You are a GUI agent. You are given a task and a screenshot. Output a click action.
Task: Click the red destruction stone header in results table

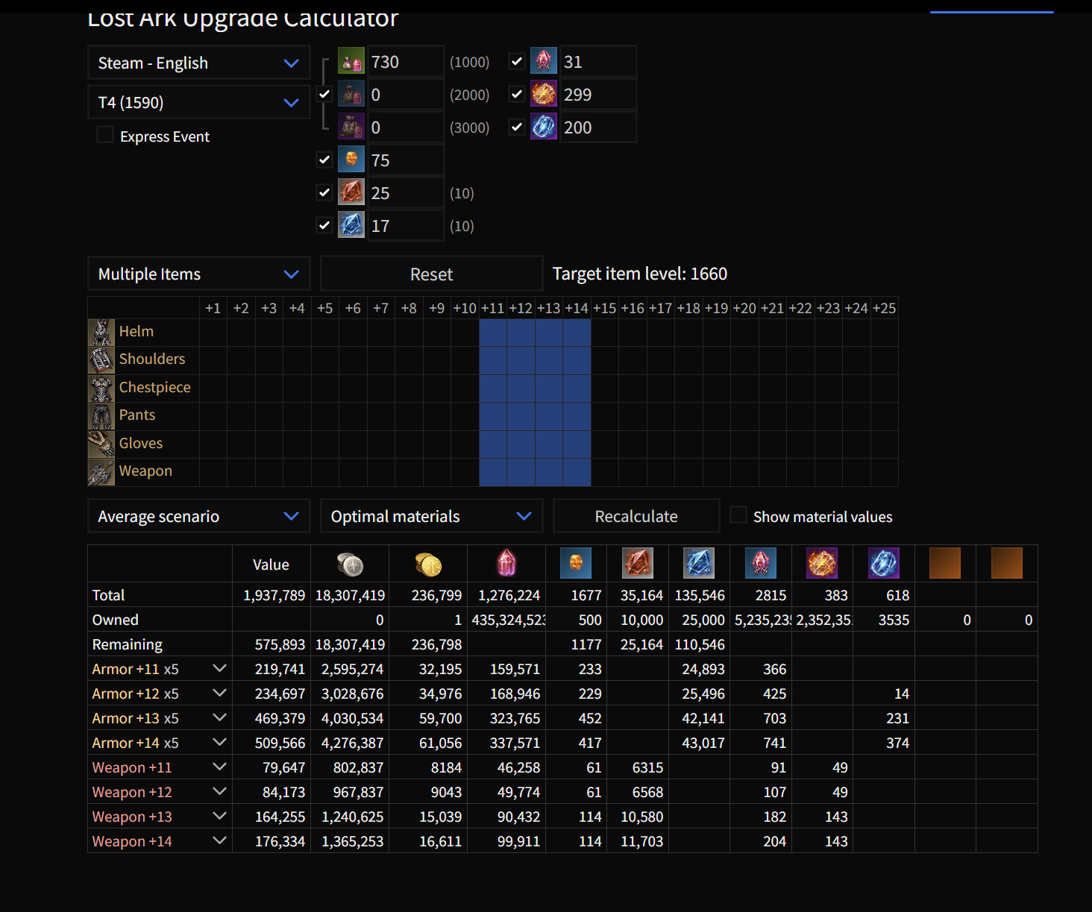[x=638, y=563]
